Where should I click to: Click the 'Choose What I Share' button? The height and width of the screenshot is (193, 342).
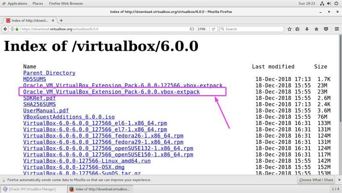click(316, 180)
